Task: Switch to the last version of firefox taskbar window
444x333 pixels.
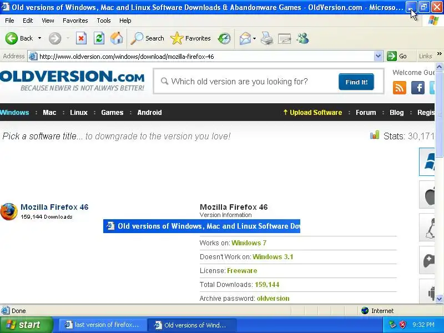Action: (x=103, y=325)
